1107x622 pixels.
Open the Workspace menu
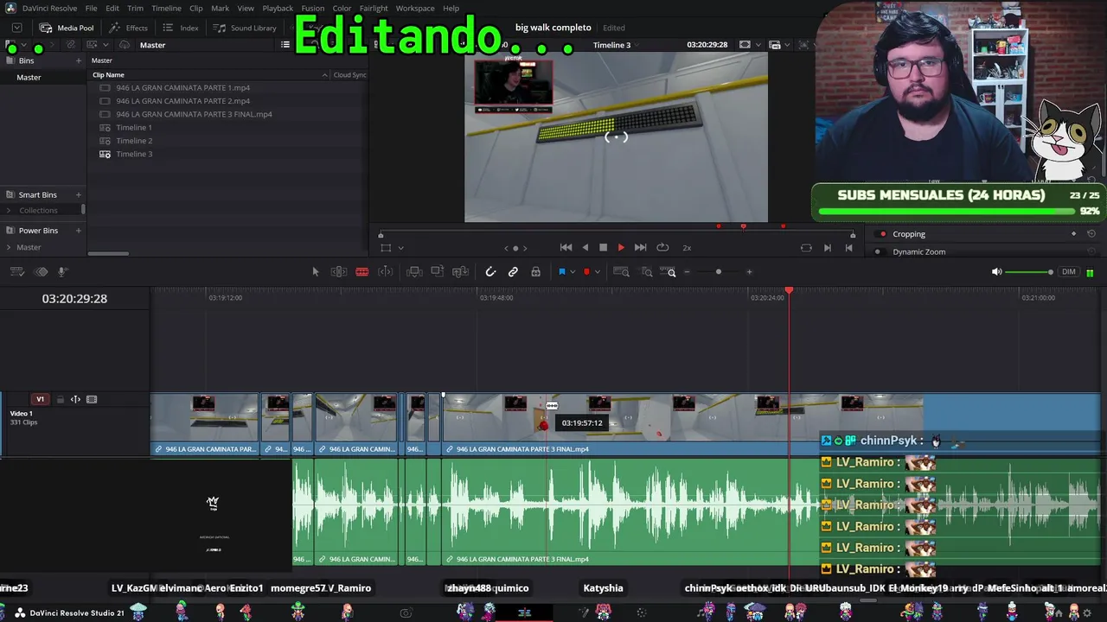coord(415,9)
